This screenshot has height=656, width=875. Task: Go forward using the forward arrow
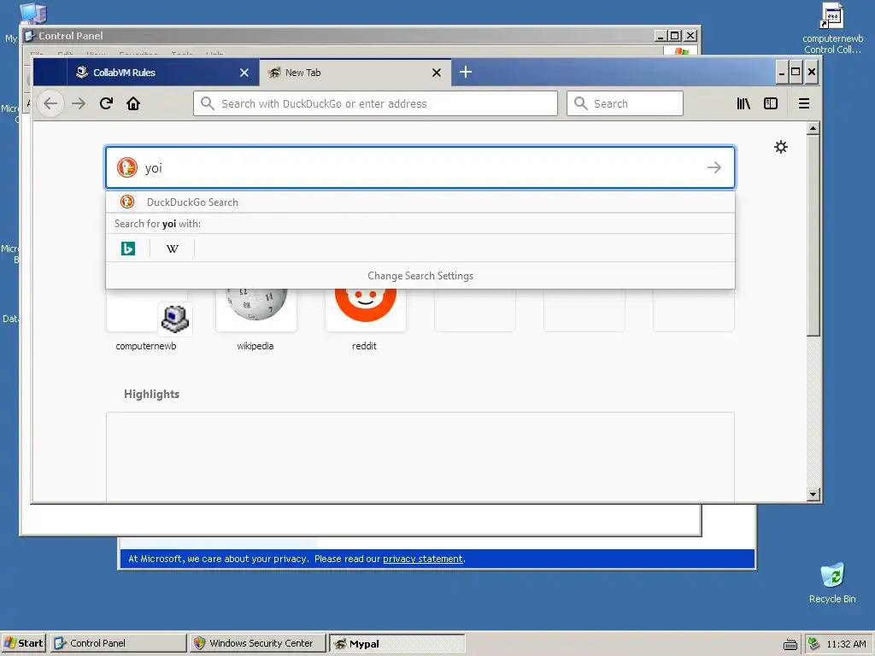pyautogui.click(x=79, y=103)
